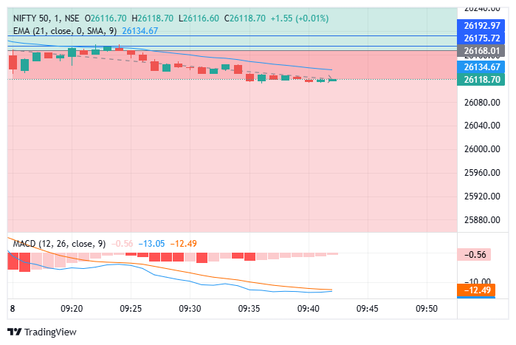
Task: Click the blue 26192.97 price label
Action: coord(482,26)
